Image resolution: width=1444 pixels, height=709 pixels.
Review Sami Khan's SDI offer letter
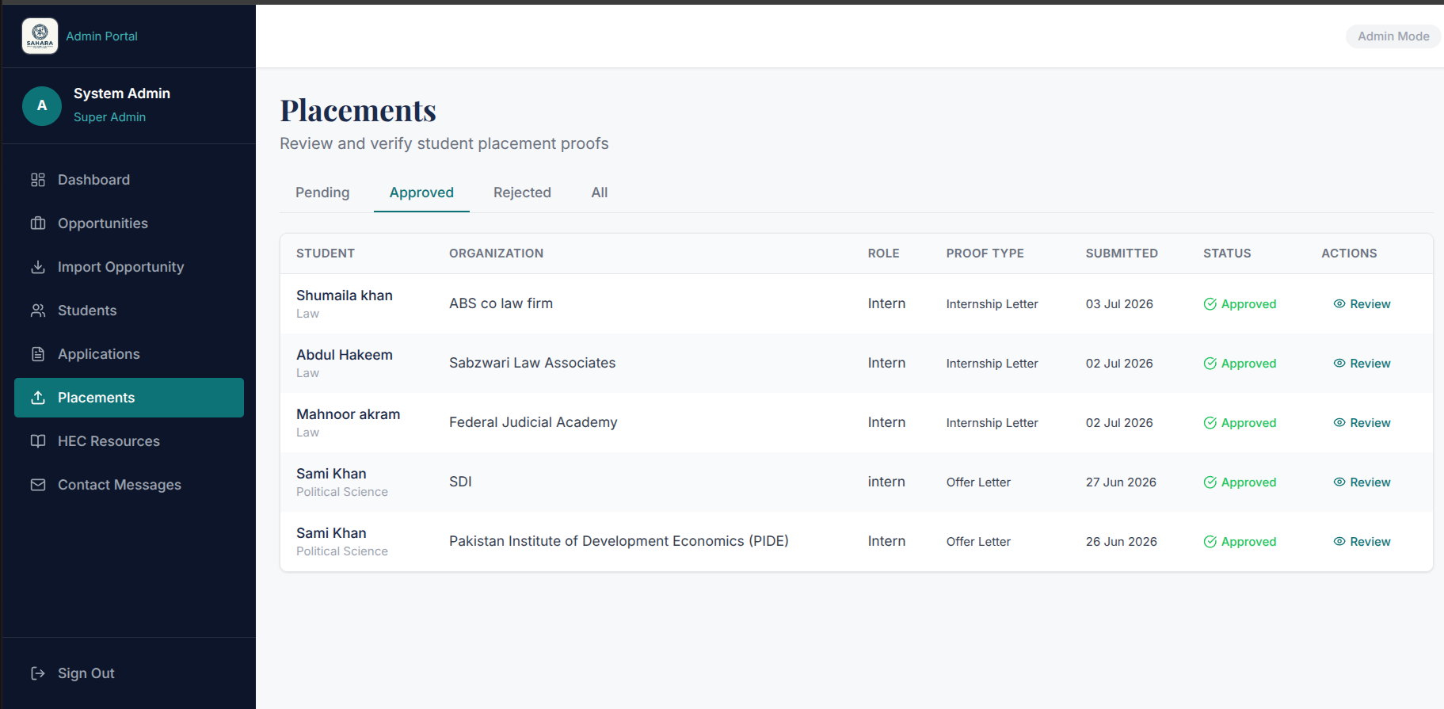pos(1362,482)
